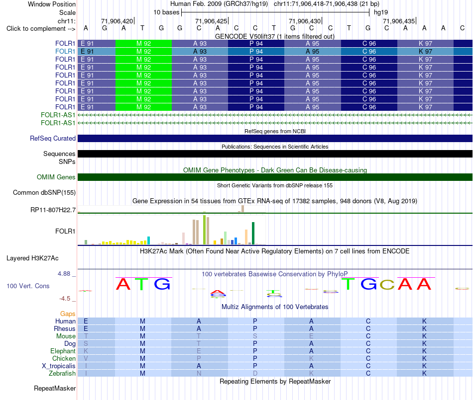Click the black Publications Sequences bar
The height and width of the screenshot is (400, 473).
click(x=275, y=154)
